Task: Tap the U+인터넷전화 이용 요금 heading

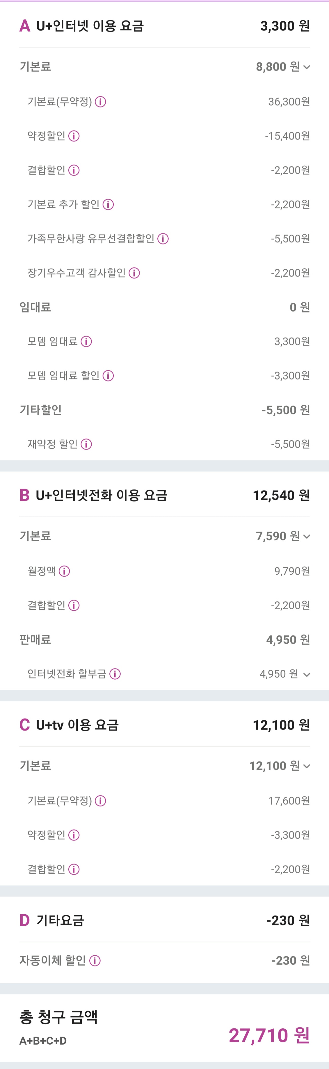Action: pos(101,495)
